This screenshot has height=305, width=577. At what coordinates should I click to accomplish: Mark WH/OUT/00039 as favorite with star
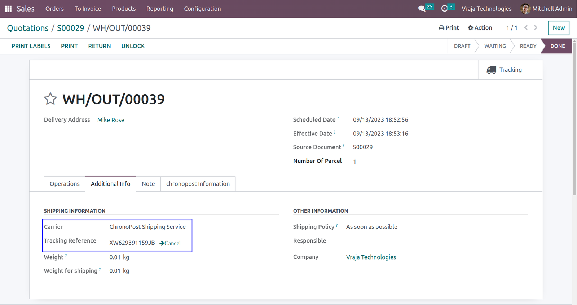pyautogui.click(x=50, y=99)
